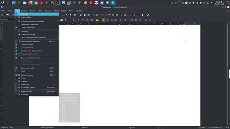Click the Bold Ж button
This screenshot has width=230, height=129.
[61, 20]
